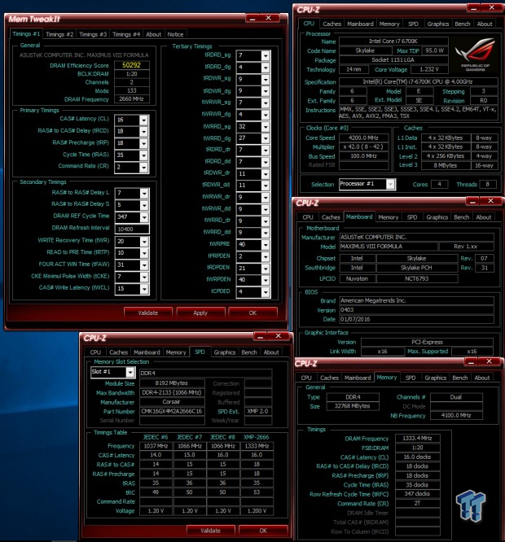The image size is (505, 542).
Task: Close the Mem TweakIt window
Action: click(269, 19)
